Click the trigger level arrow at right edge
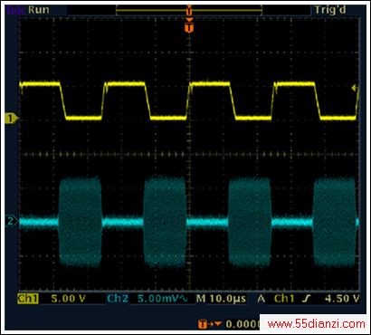Viewport: 371px width, 335px height. [x=355, y=88]
